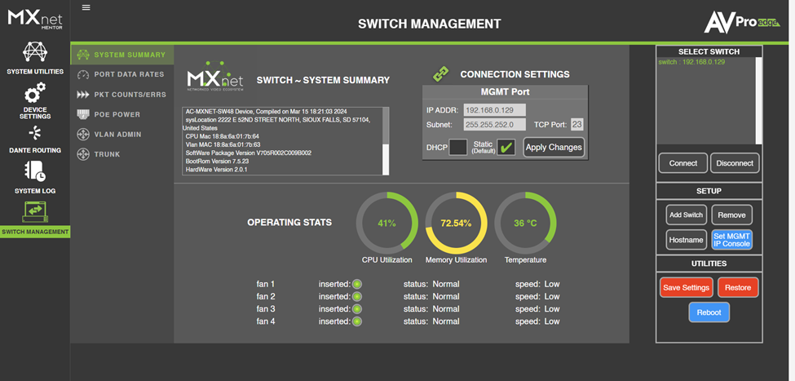Click Add Switch button
795x381 pixels.
click(x=686, y=215)
